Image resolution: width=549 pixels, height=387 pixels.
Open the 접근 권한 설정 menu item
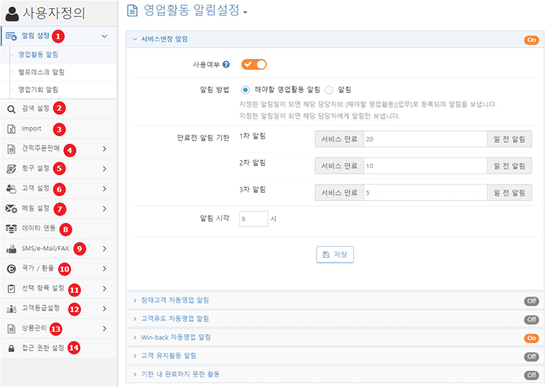(58, 348)
